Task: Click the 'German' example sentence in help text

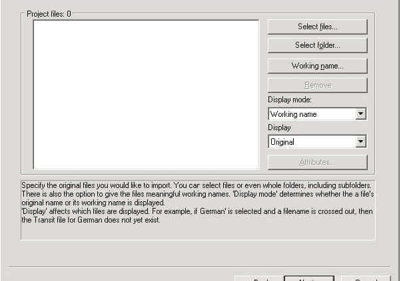Action: (x=197, y=216)
